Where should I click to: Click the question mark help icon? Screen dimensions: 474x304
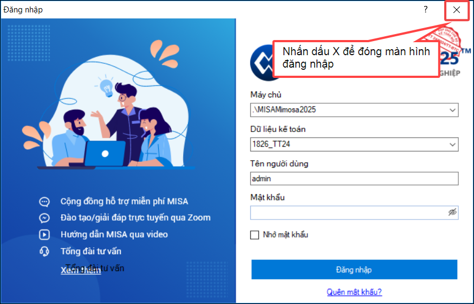pyautogui.click(x=426, y=10)
